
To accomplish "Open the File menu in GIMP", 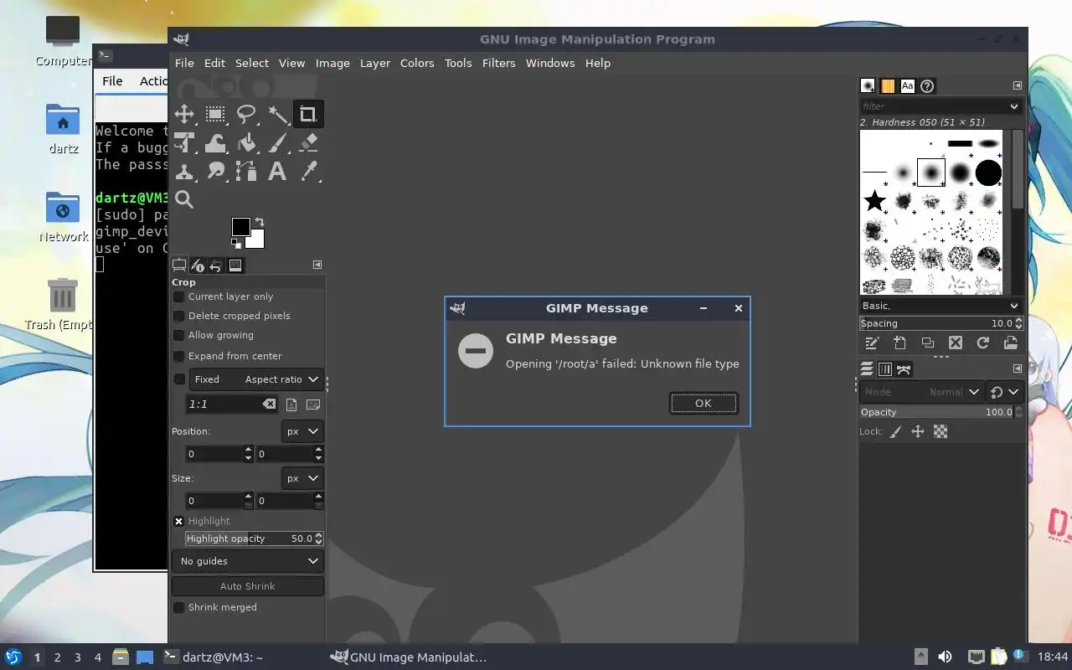I will pyautogui.click(x=184, y=63).
